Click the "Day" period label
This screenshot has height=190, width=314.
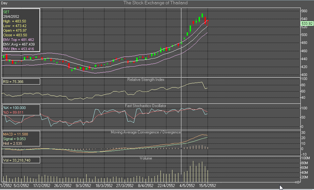click(4, 3)
